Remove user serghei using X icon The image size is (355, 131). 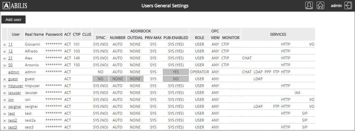[x=4, y=107]
